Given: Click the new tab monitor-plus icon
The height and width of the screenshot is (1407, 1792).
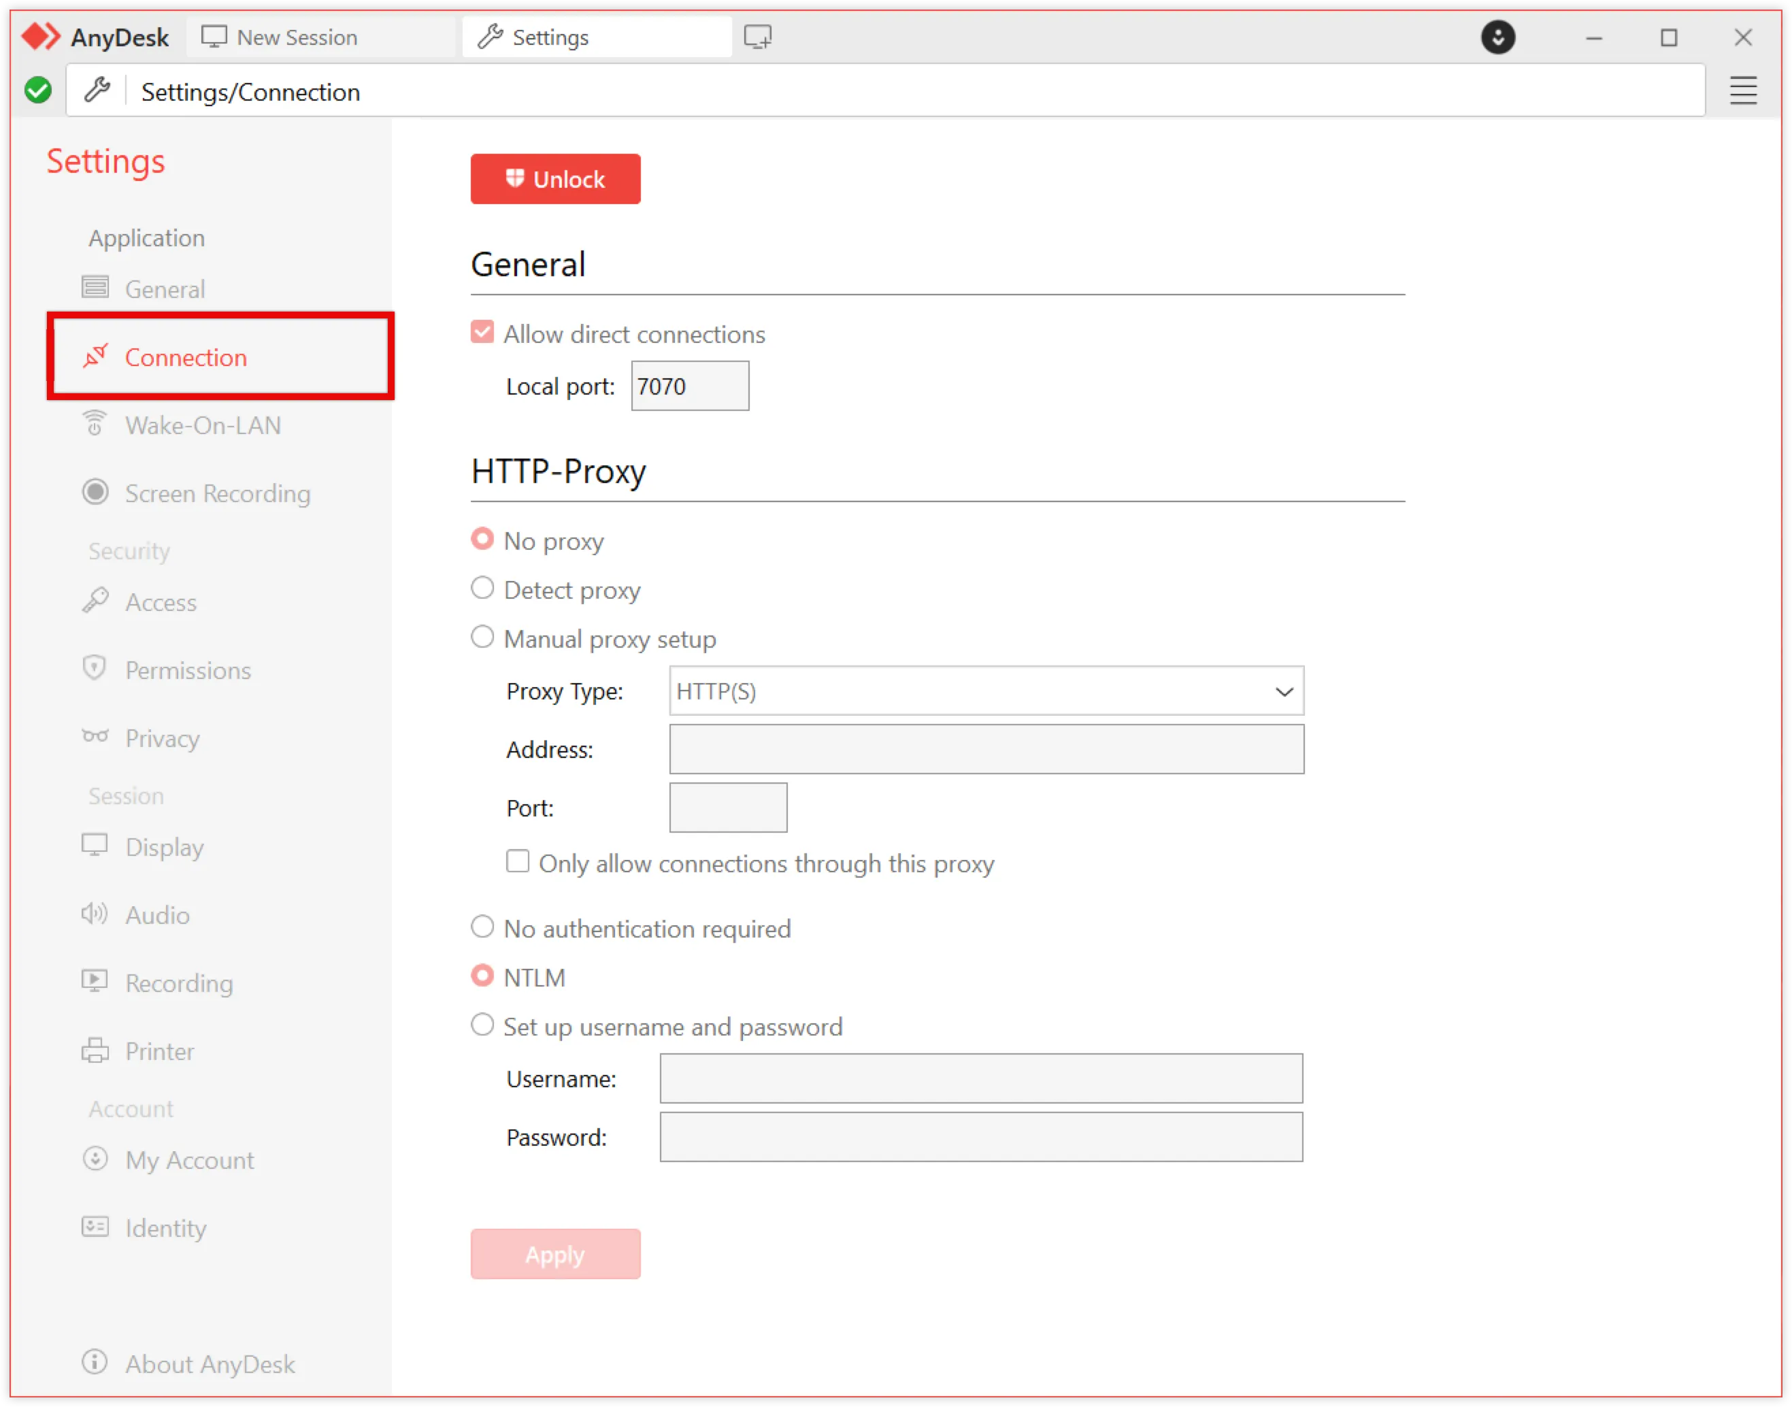Looking at the screenshot, I should (758, 37).
